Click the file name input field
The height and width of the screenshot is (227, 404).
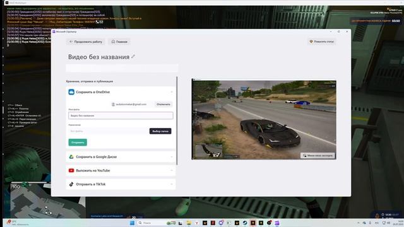(121, 115)
